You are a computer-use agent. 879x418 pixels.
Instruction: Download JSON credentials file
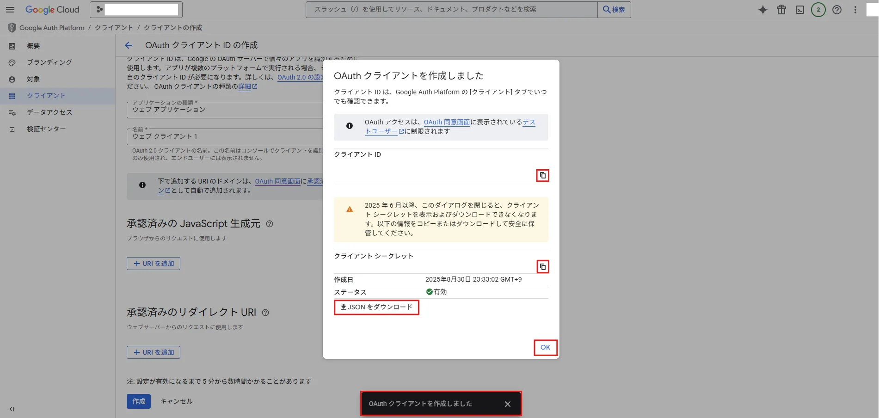coord(376,307)
